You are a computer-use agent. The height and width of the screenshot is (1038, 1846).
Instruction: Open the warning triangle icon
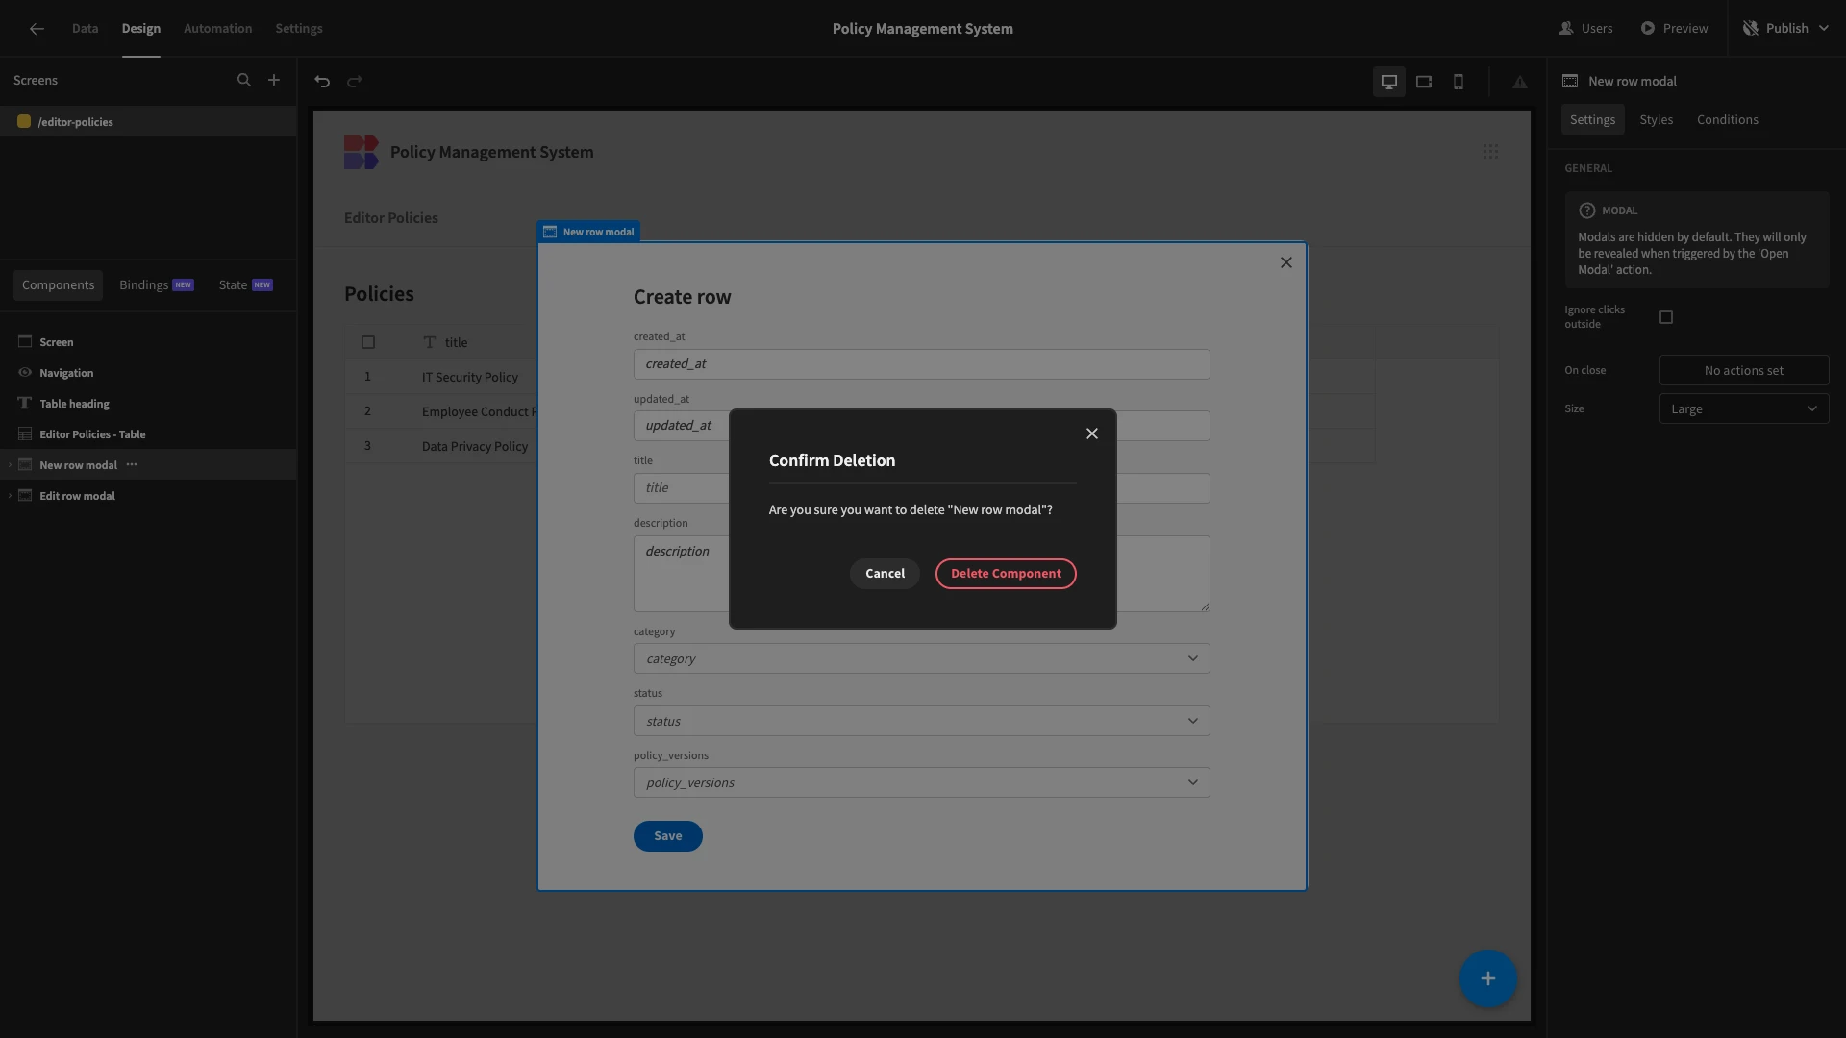[x=1520, y=83]
